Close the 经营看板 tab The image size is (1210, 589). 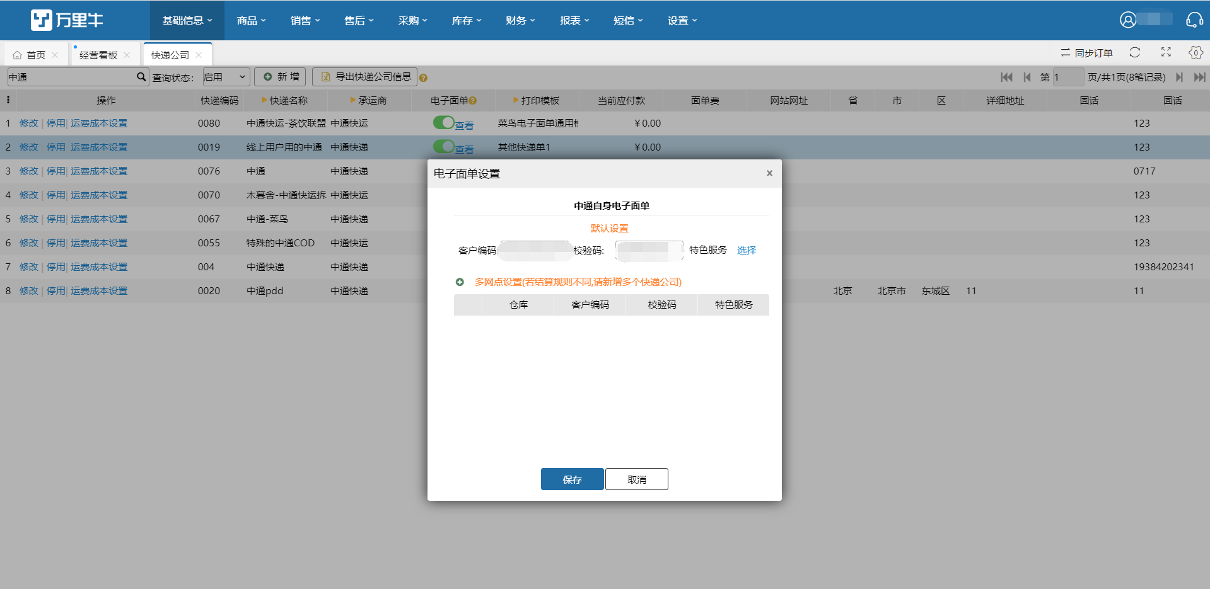127,55
